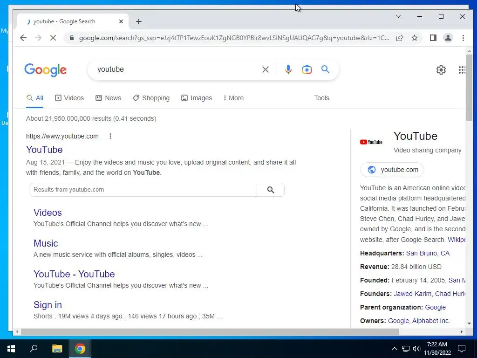This screenshot has width=477, height=358.
Task: Search by voice microphone
Action: 288,69
